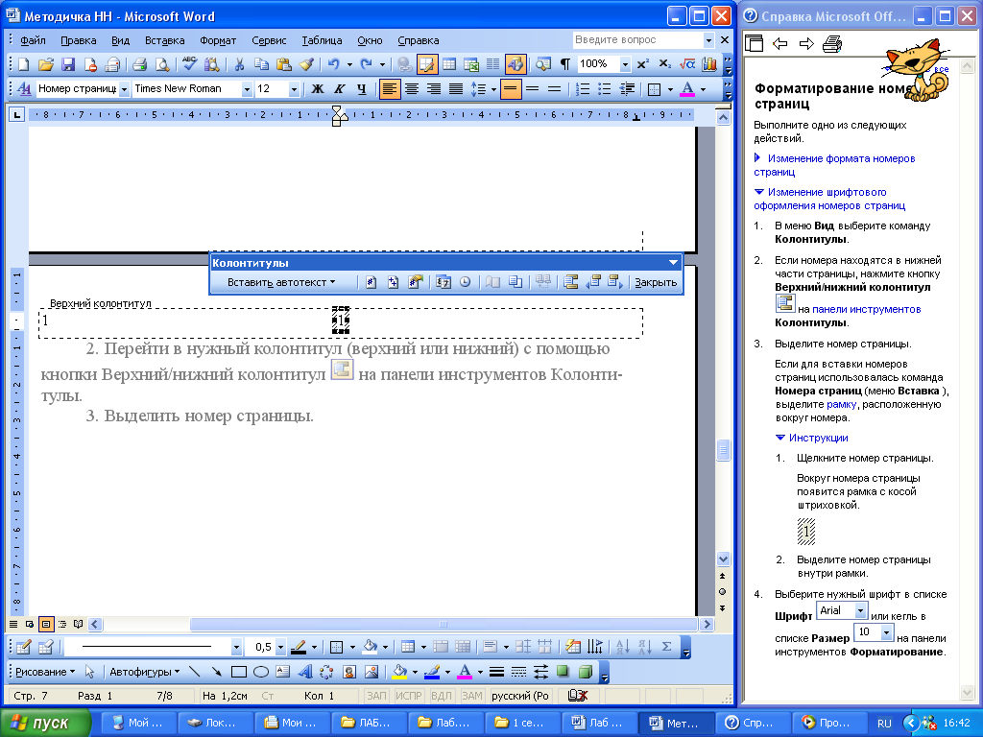Click the пуск Start button

point(45,723)
